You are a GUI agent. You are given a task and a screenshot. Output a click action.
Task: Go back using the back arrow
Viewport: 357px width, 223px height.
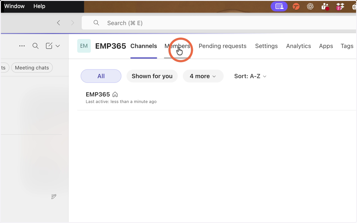coord(59,23)
